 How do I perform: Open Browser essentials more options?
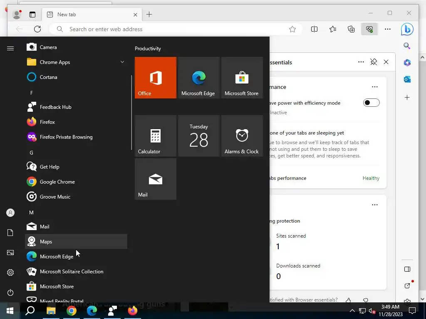(x=361, y=62)
